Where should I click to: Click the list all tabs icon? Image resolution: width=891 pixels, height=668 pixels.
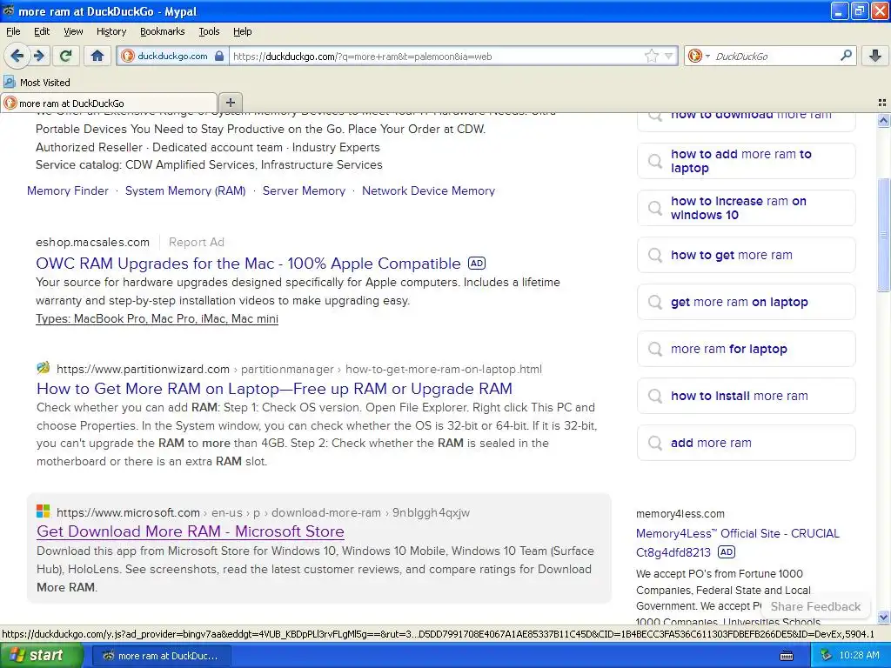point(882,103)
